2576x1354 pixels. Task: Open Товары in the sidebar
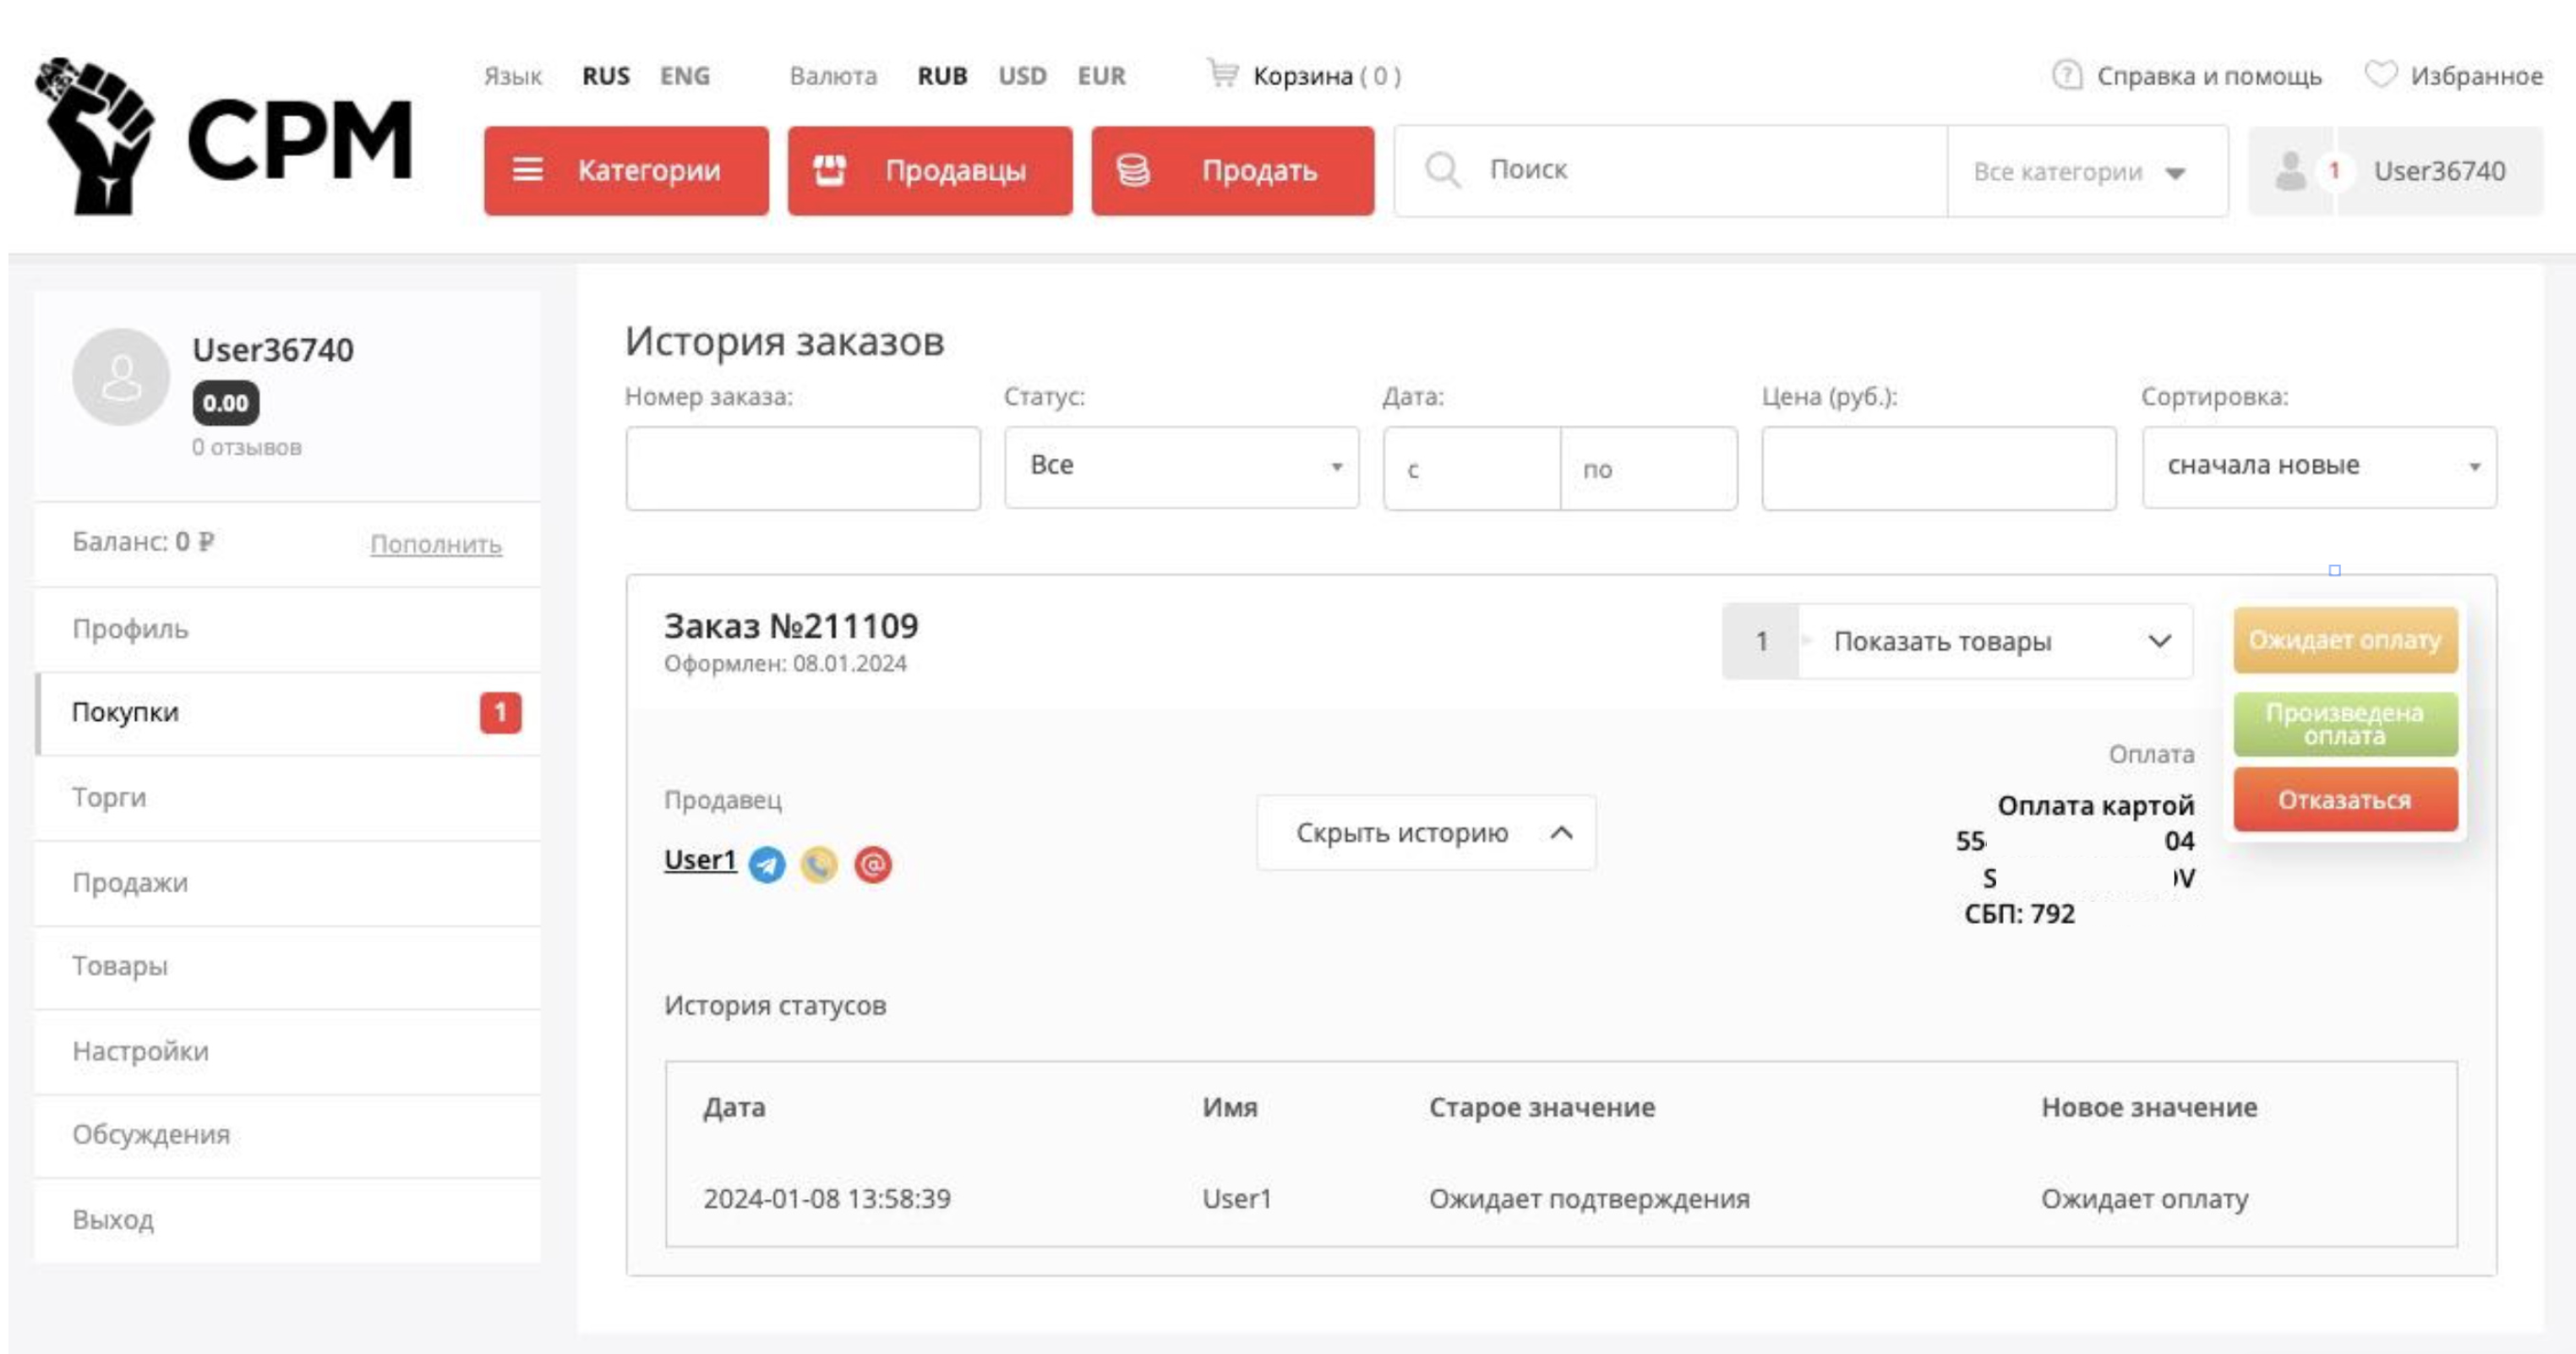(288, 967)
